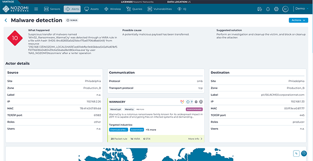Open the document refresh icon in header
The height and width of the screenshot is (161, 313).
tap(260, 9)
